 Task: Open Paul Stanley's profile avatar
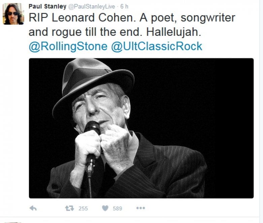coord(13,14)
